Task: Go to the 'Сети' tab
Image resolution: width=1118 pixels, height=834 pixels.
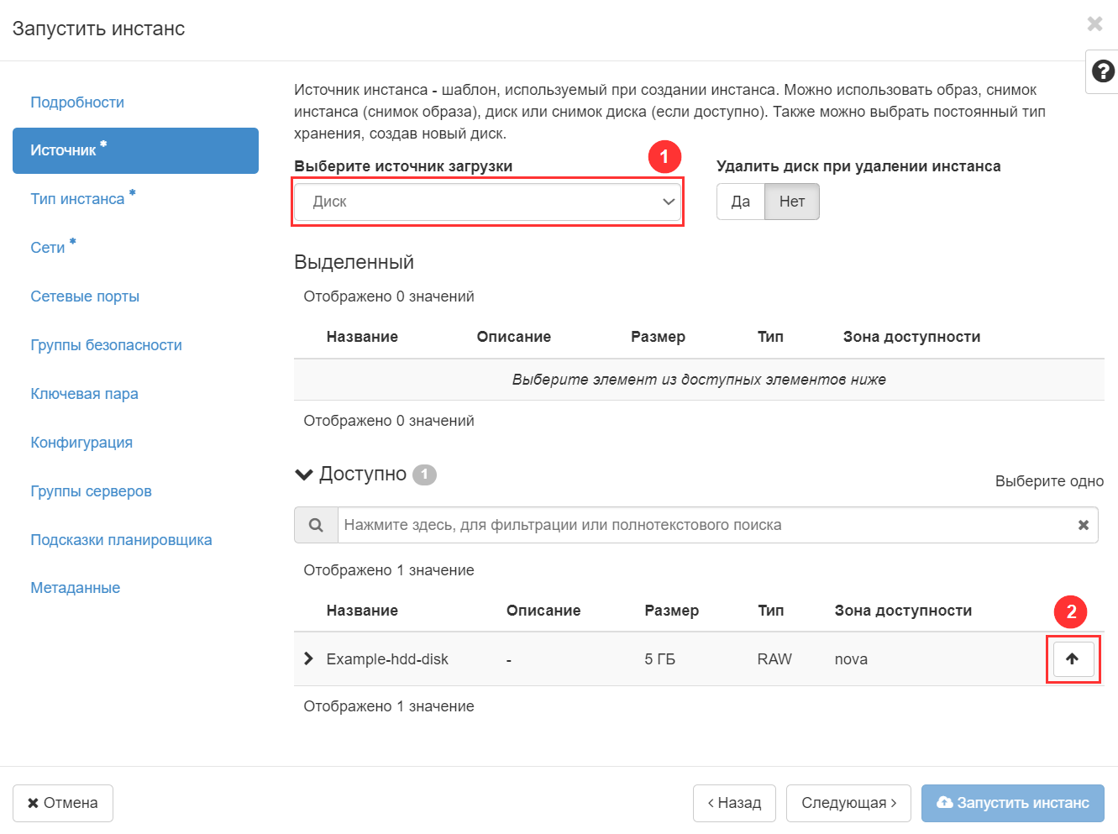Action: pyautogui.click(x=48, y=248)
